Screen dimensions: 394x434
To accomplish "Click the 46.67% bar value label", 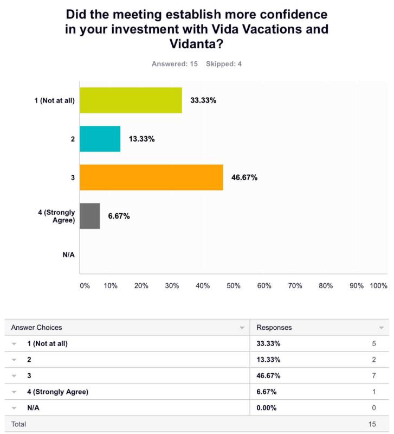I will point(244,177).
